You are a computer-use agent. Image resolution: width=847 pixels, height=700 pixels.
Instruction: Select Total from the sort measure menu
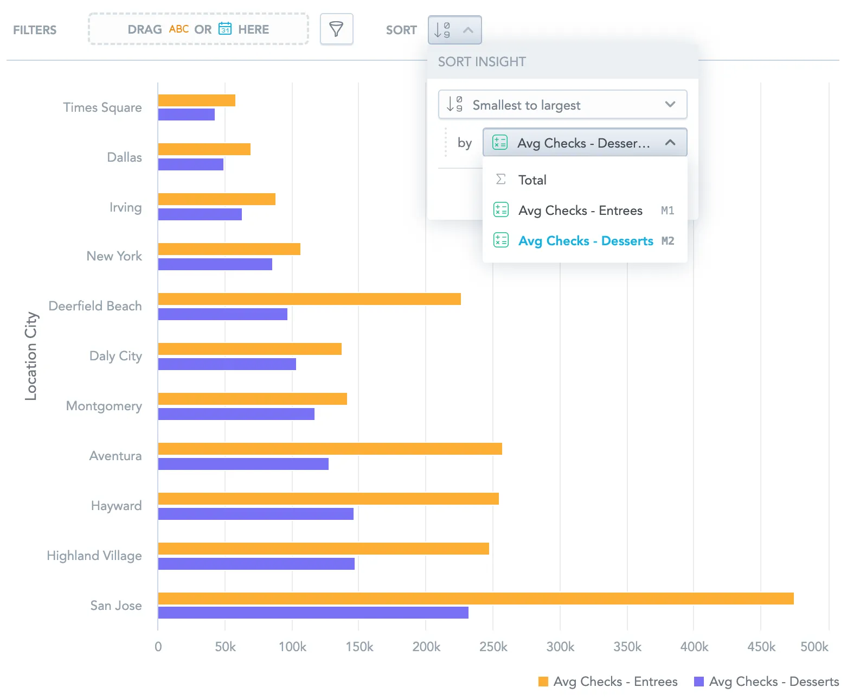point(532,179)
